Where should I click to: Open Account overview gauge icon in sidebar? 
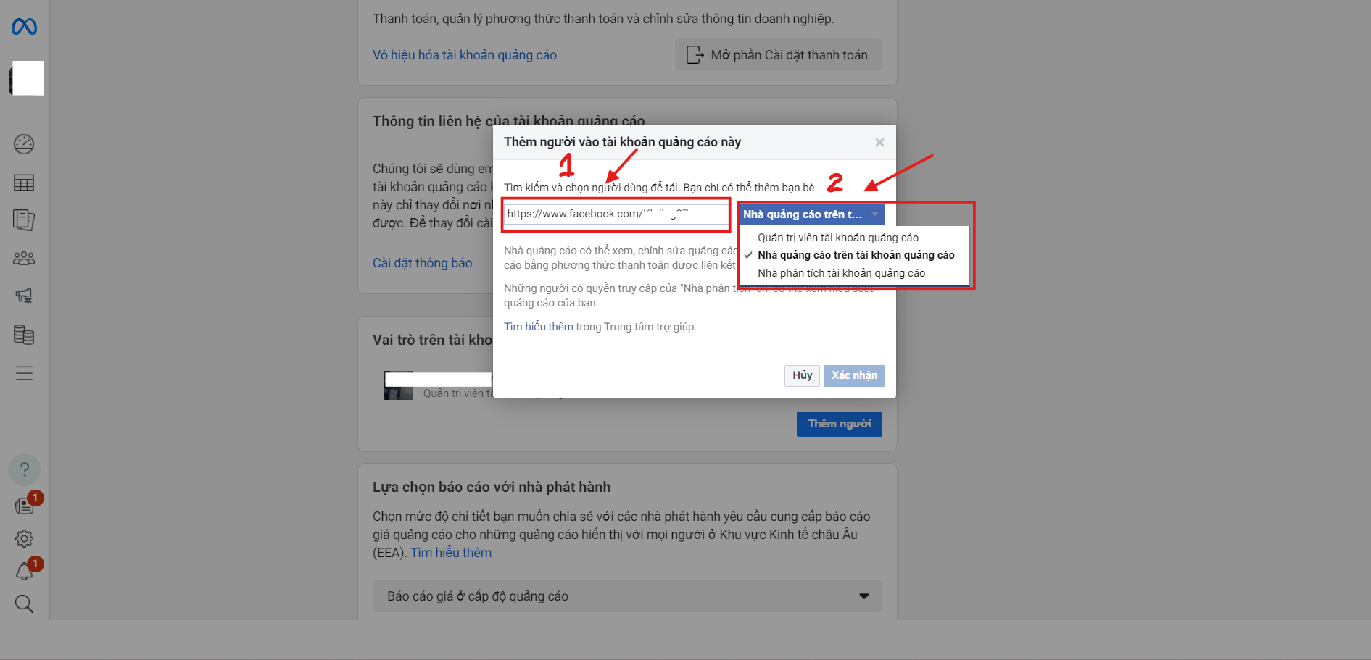[24, 144]
